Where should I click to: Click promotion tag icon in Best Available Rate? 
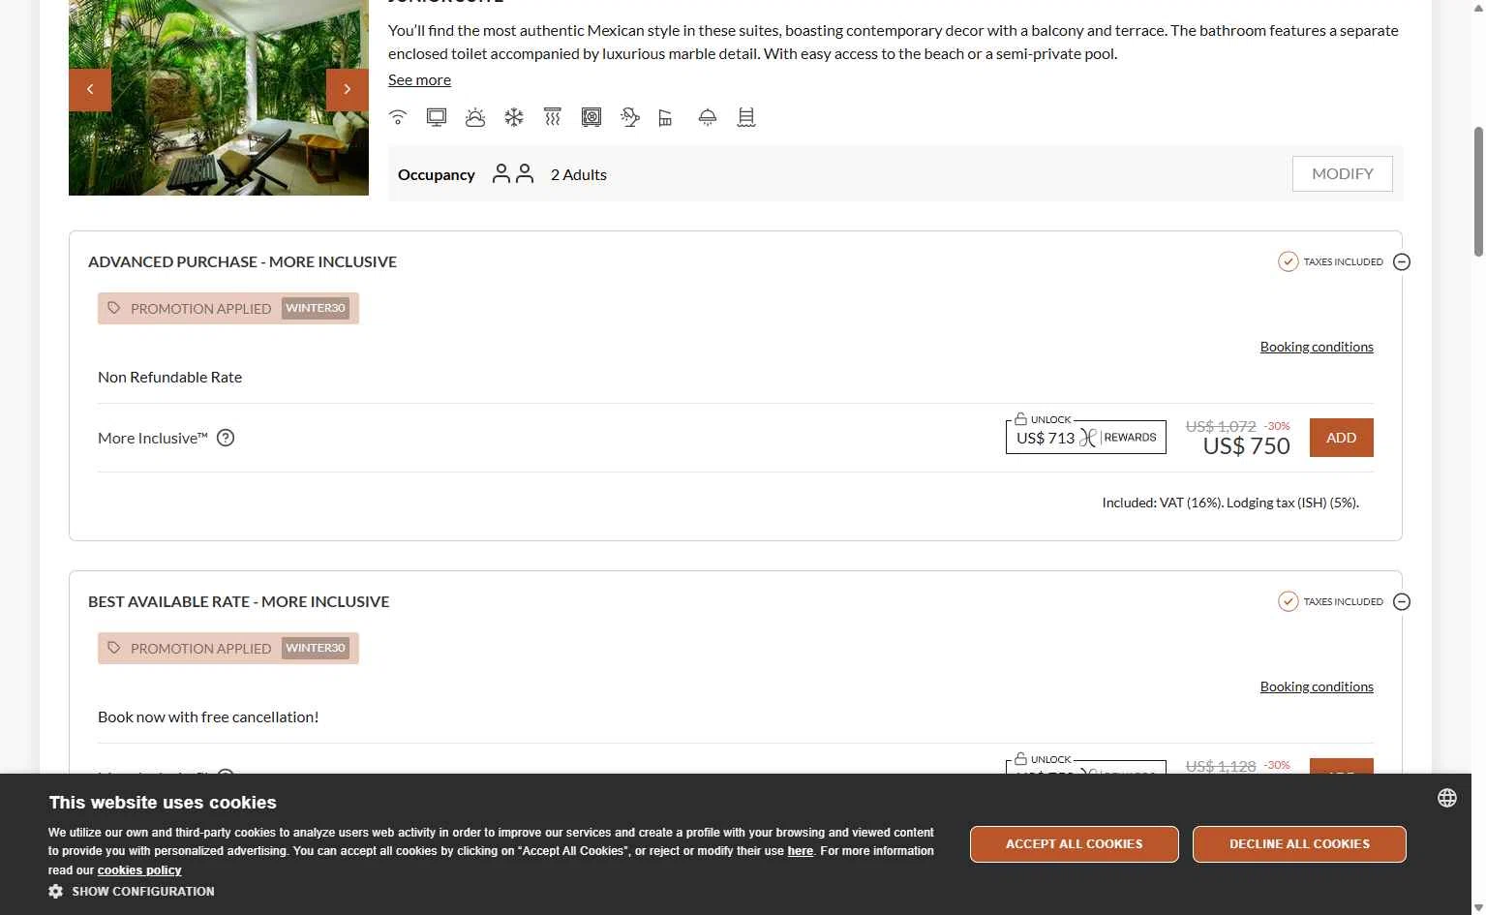[x=114, y=648]
